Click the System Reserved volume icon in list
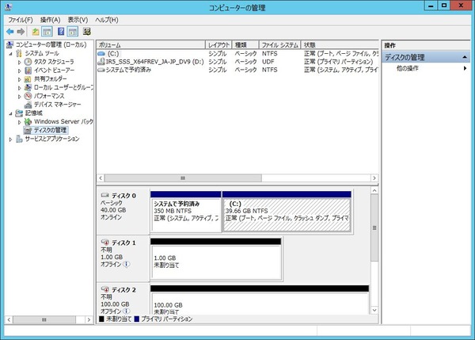This screenshot has width=475, height=340. 101,70
